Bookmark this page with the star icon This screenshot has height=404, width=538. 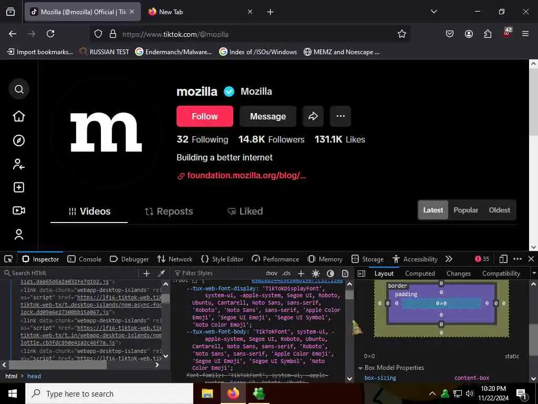pyautogui.click(x=402, y=34)
